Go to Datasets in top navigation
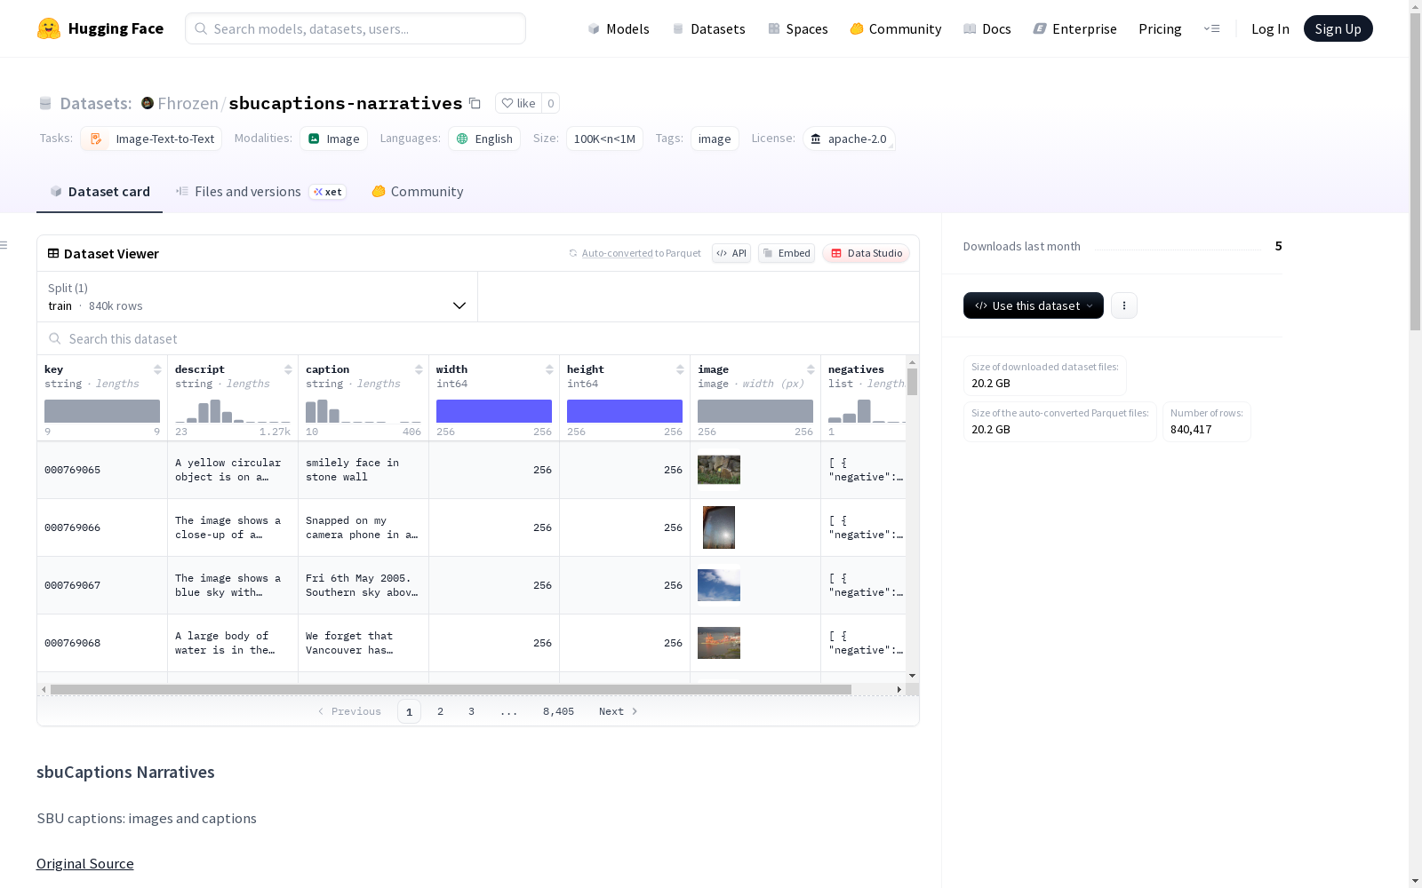This screenshot has width=1422, height=888. coord(708,28)
